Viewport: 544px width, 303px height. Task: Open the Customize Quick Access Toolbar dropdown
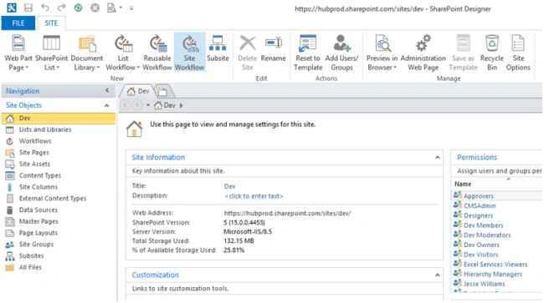(131, 8)
